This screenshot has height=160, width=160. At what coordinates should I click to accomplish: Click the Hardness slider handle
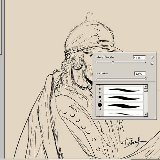tap(146, 78)
